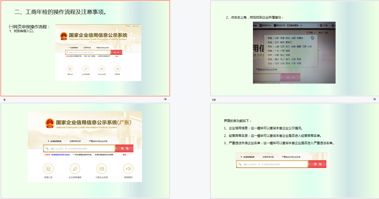Click the 财会 bookmark icon in browser bar

pos(275,25)
